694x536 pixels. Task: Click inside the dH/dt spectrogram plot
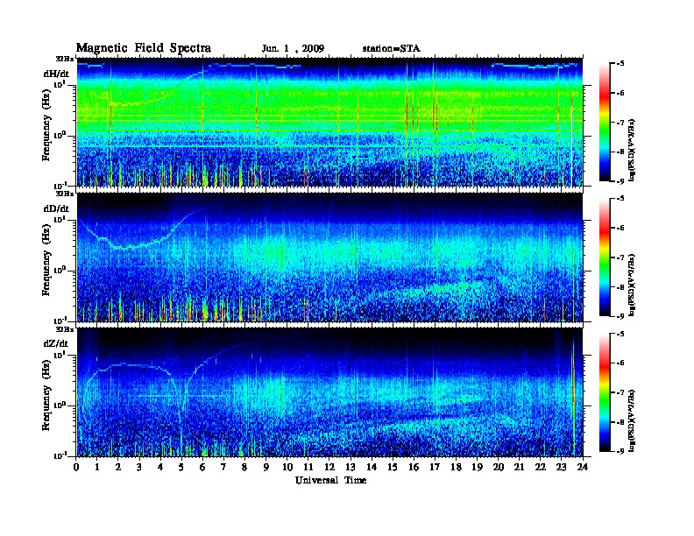pyautogui.click(x=329, y=122)
